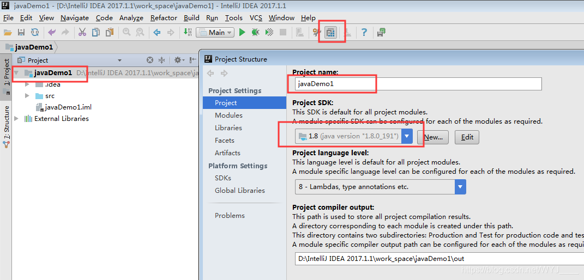The width and height of the screenshot is (584, 280).
Task: Run with Coverage icon
Action: (x=269, y=33)
